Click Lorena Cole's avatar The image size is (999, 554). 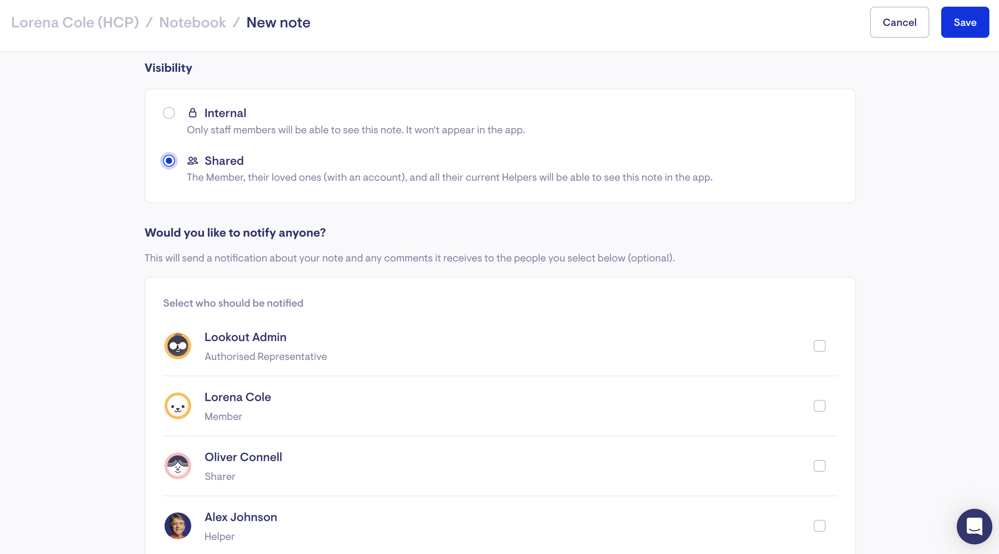pos(177,406)
